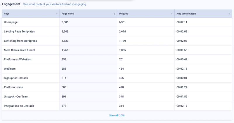
Task: Click Page views value 391
Action: [64, 96]
